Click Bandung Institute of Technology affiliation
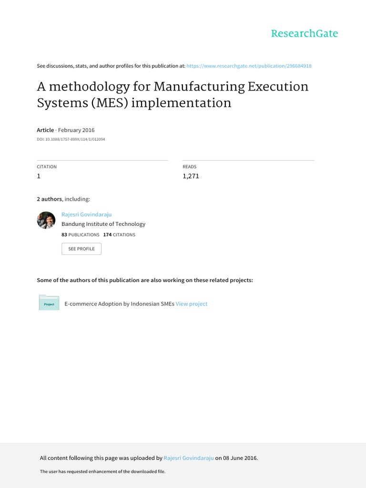Image resolution: width=366 pixels, height=488 pixels. pyautogui.click(x=103, y=224)
